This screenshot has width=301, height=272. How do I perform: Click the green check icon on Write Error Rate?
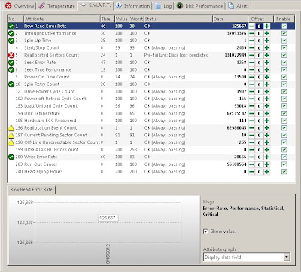coord(11,157)
